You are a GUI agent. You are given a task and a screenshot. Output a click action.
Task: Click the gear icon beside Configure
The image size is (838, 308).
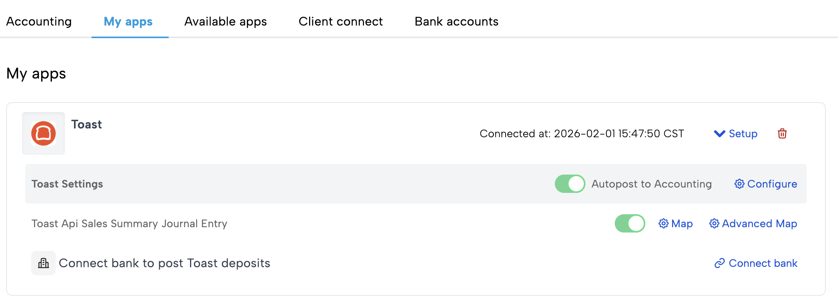[739, 184]
